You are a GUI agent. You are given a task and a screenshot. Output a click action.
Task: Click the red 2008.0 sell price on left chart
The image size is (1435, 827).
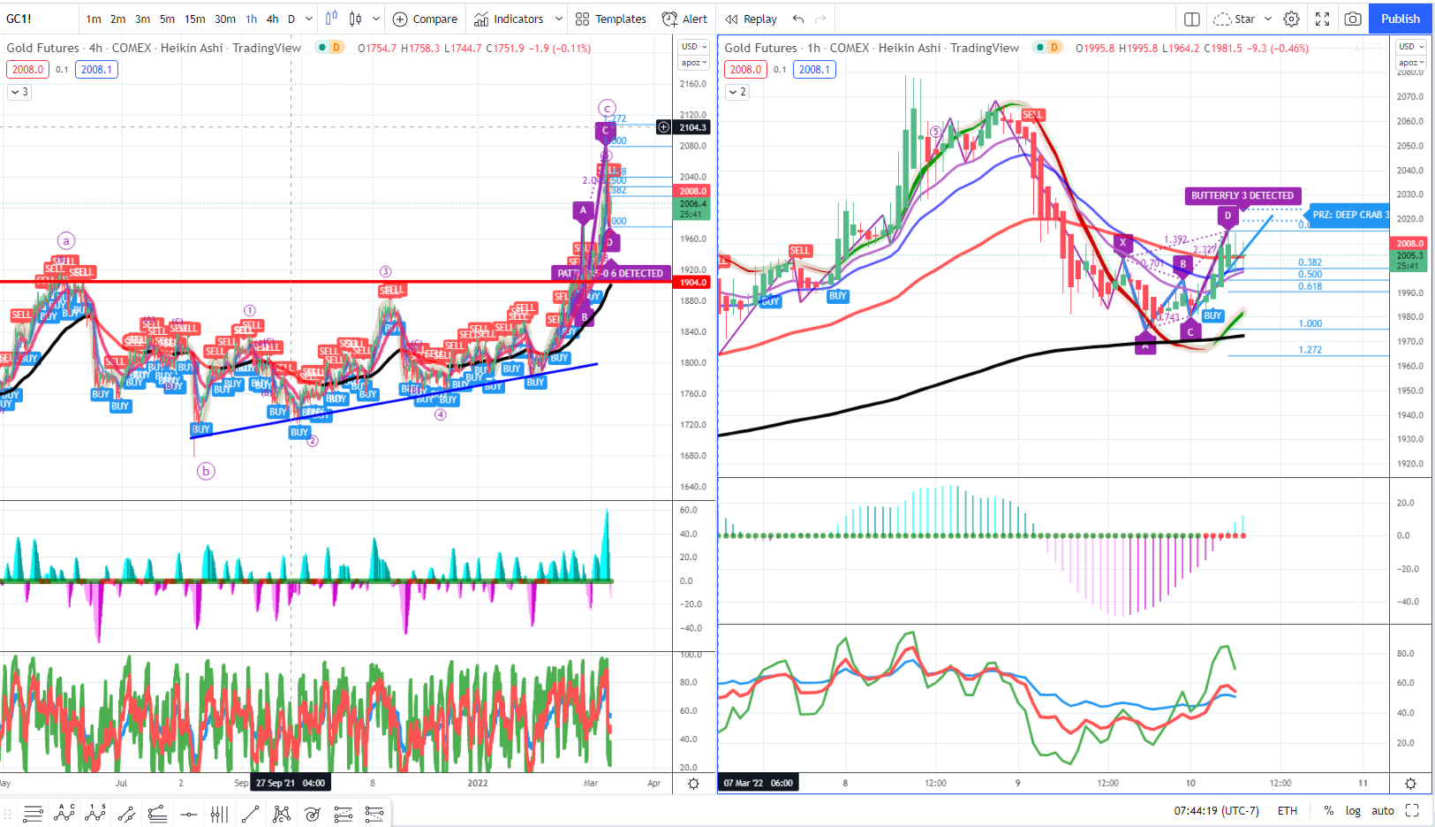27,69
